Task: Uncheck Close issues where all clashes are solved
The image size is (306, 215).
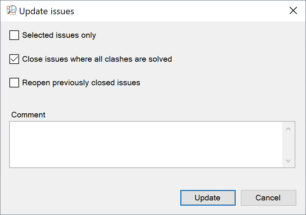Action: 14,59
